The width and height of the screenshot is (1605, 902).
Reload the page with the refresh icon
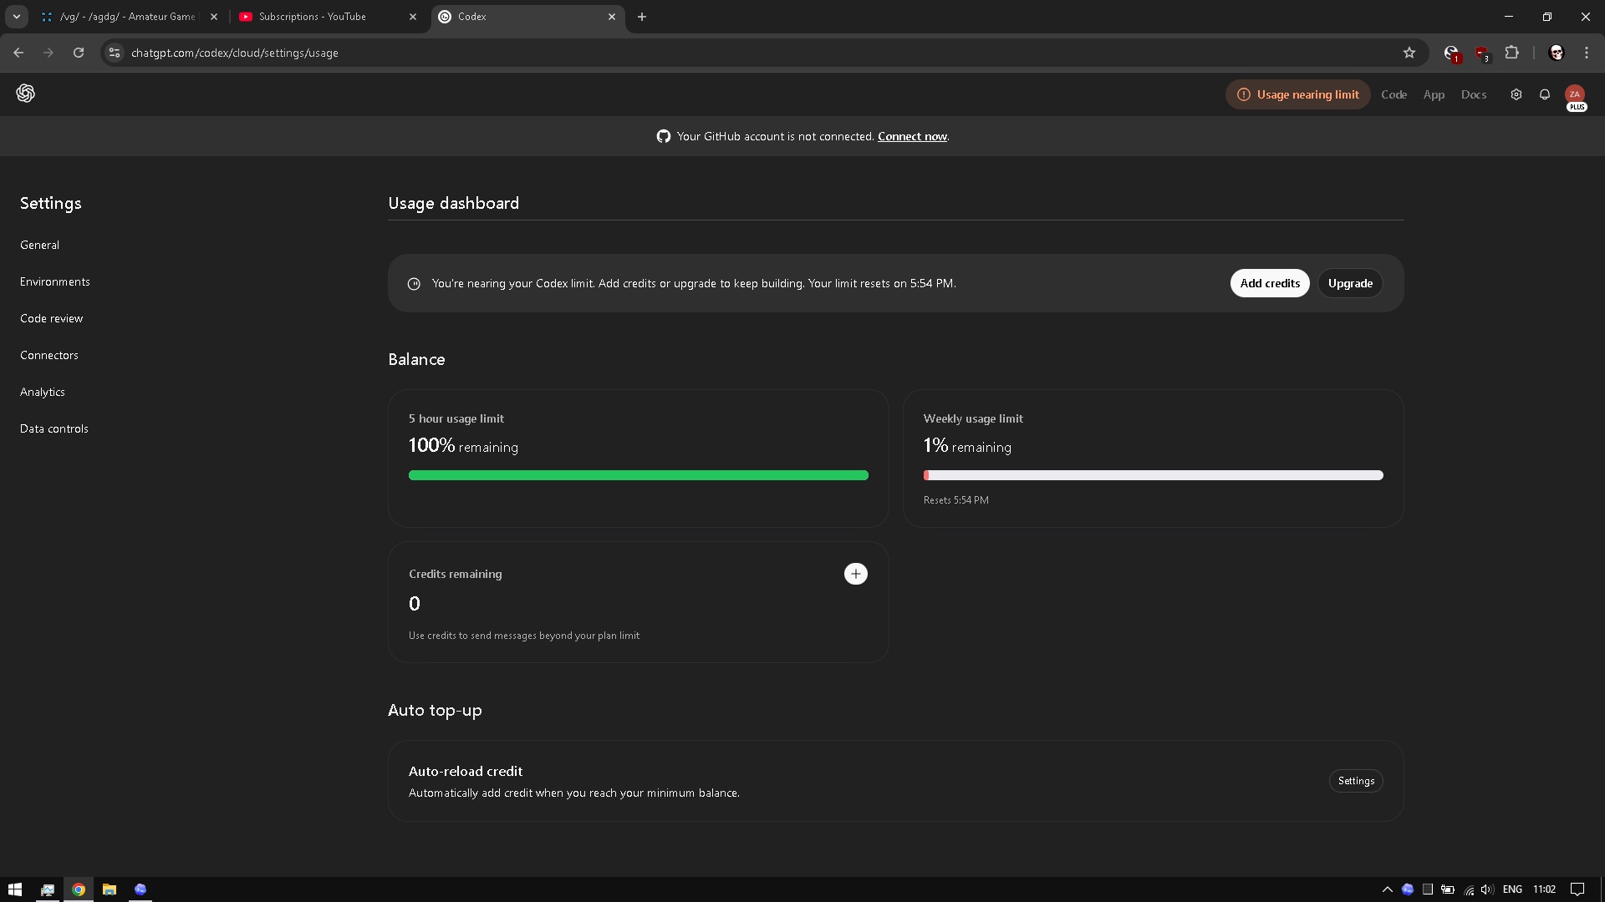point(79,53)
